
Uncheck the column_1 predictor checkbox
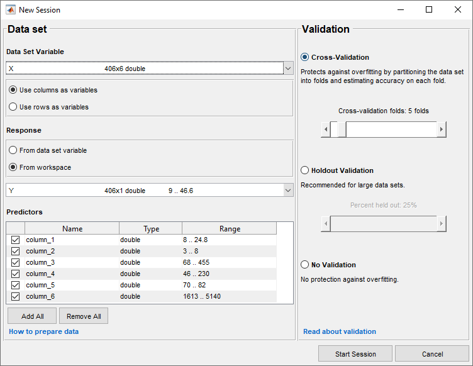tap(16, 240)
